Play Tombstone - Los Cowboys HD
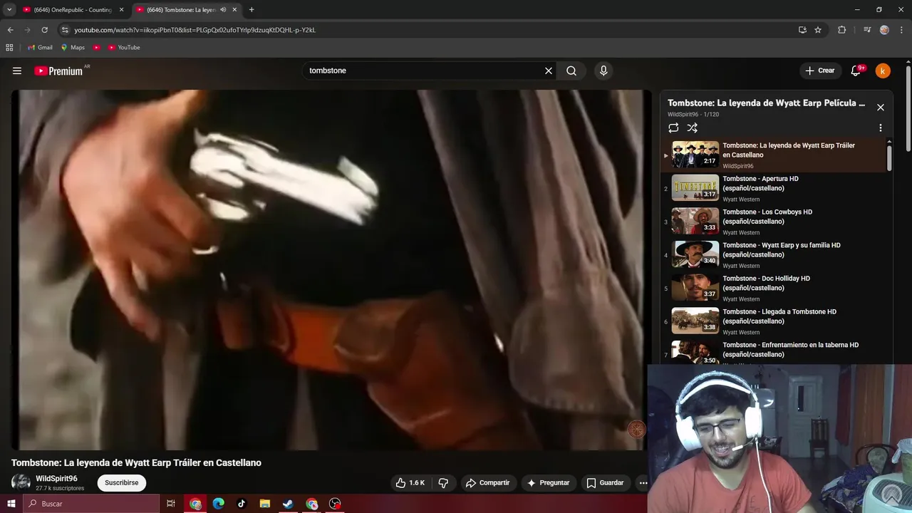 pos(773,222)
